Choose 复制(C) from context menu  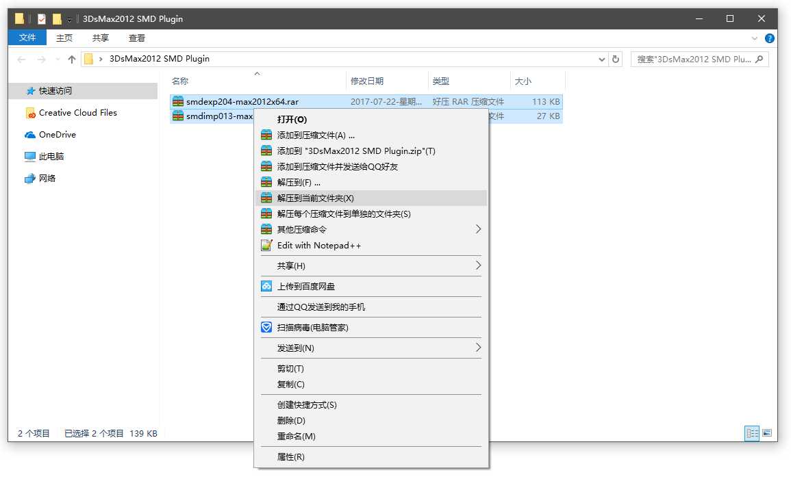(x=371, y=384)
